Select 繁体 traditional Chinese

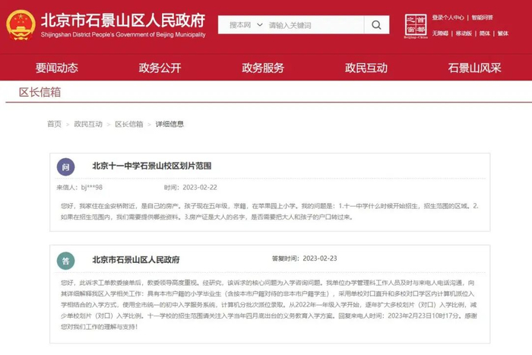click(503, 33)
